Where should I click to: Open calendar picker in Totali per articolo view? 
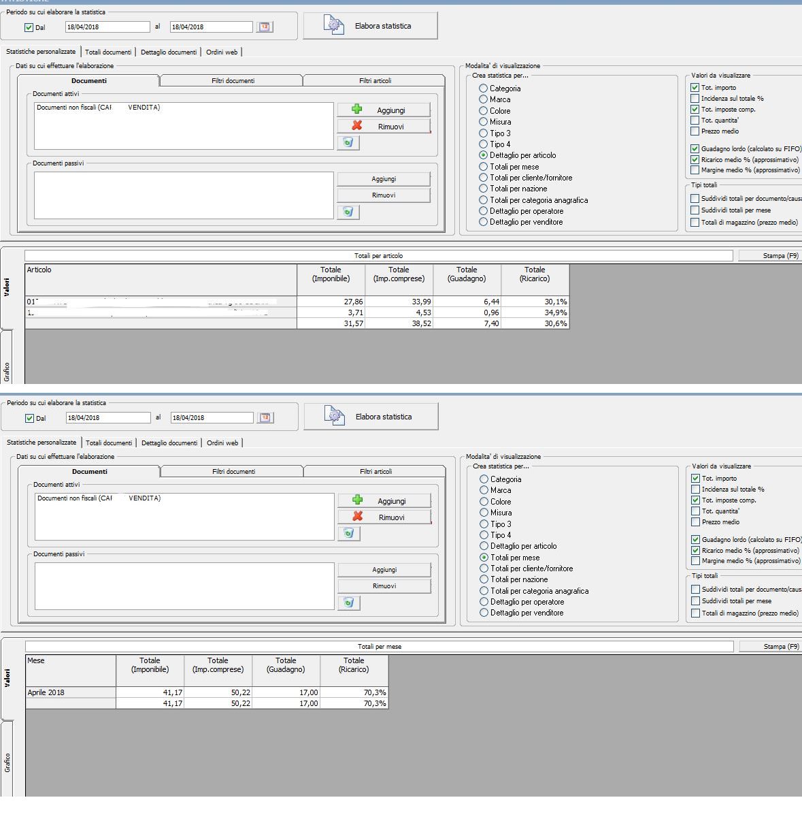tap(265, 27)
